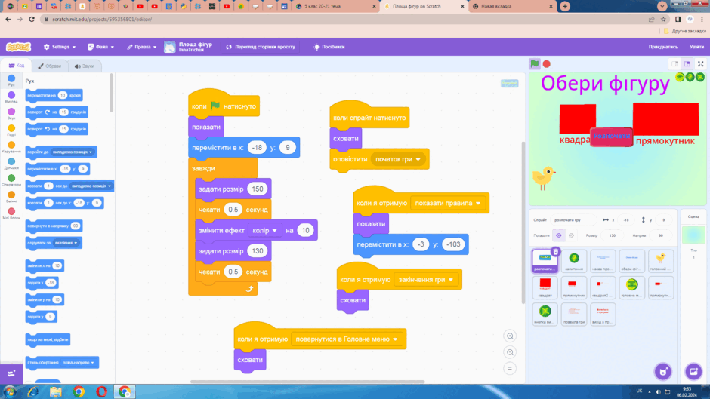Screen dimensions: 710x399
Task: Click the green flag to run project
Action: 535,64
